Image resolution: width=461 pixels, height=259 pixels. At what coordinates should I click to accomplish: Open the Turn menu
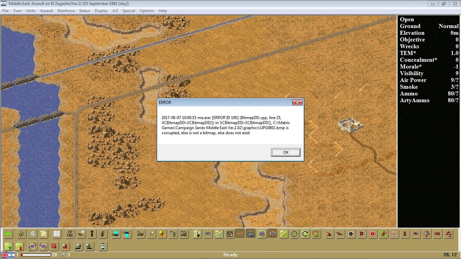17,11
